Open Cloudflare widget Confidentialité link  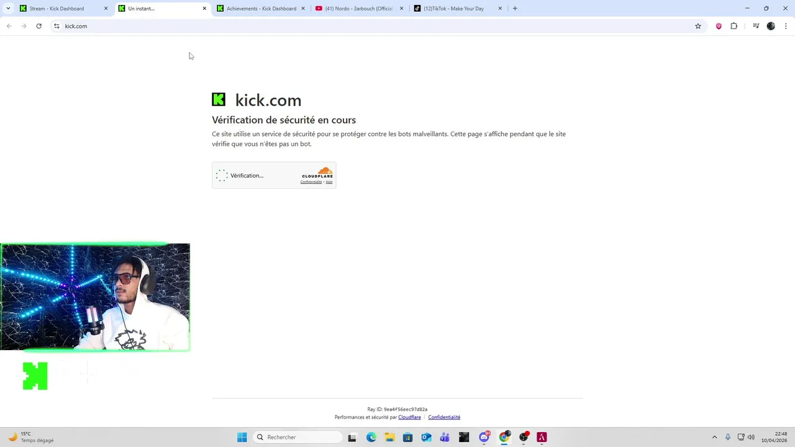(311, 182)
